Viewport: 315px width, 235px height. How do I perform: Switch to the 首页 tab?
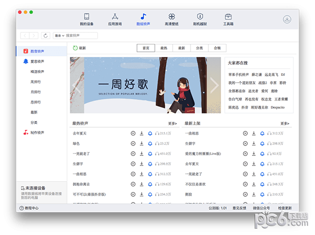(x=146, y=48)
